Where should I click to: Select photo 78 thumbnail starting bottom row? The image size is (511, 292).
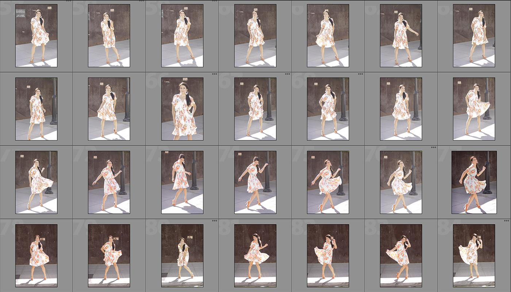[36, 255]
